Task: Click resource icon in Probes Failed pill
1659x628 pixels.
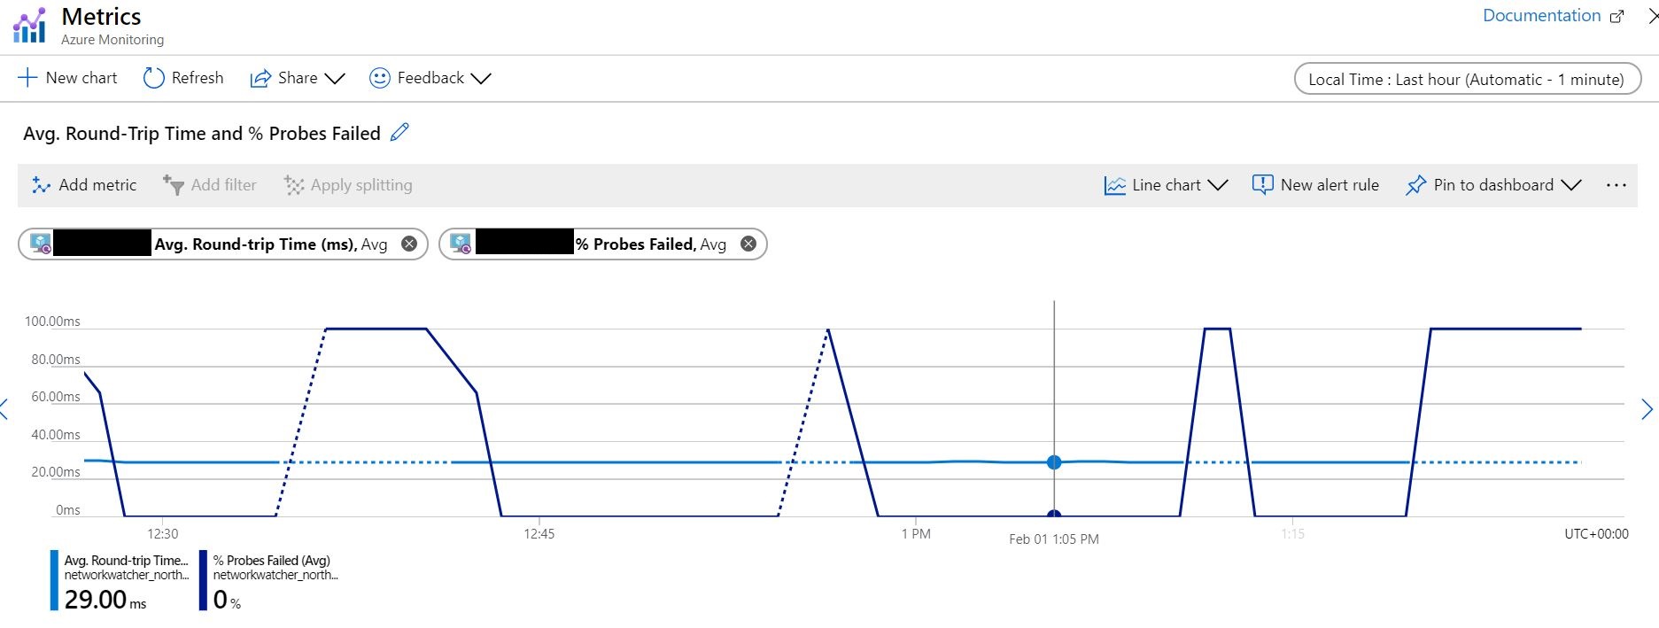Action: (461, 244)
